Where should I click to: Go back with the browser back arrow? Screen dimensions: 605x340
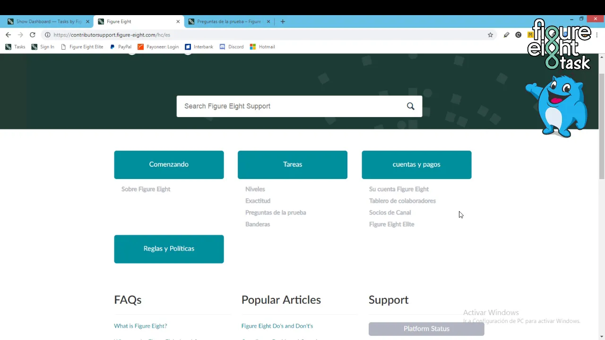coord(8,35)
